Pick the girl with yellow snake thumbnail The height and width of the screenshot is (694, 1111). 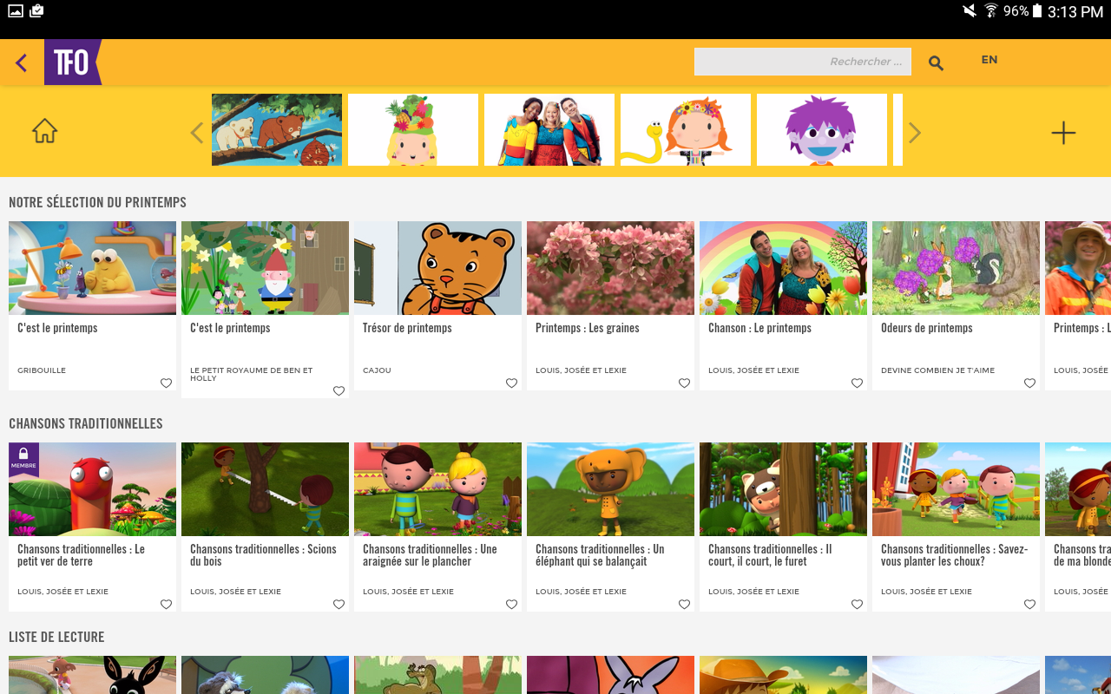tap(686, 129)
